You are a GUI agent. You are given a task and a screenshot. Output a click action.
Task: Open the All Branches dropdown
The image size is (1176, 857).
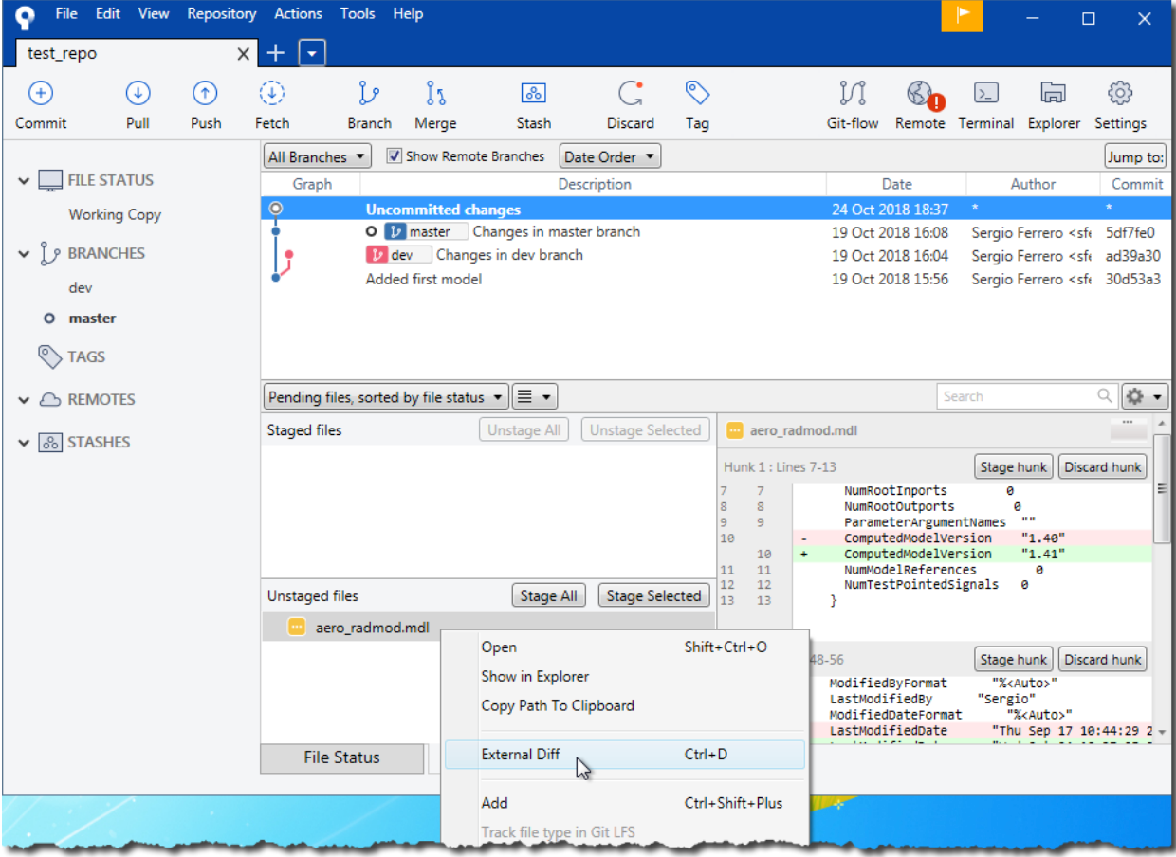318,157
